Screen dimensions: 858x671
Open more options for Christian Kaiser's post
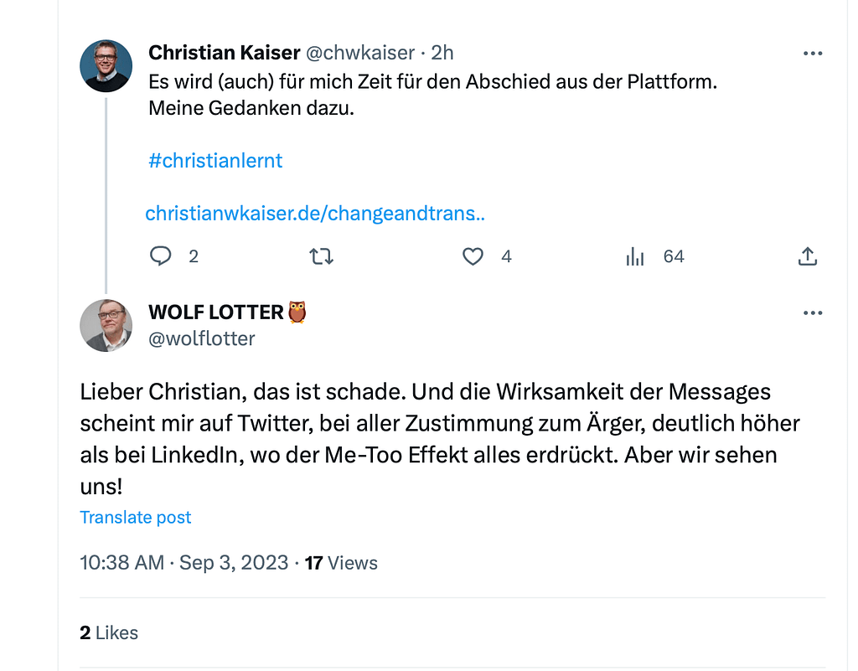pyautogui.click(x=812, y=53)
